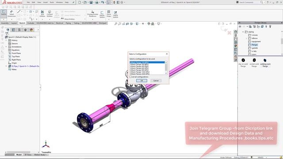
Task: Click Zoom to Fit in view toolbar
Action: pos(116,23)
